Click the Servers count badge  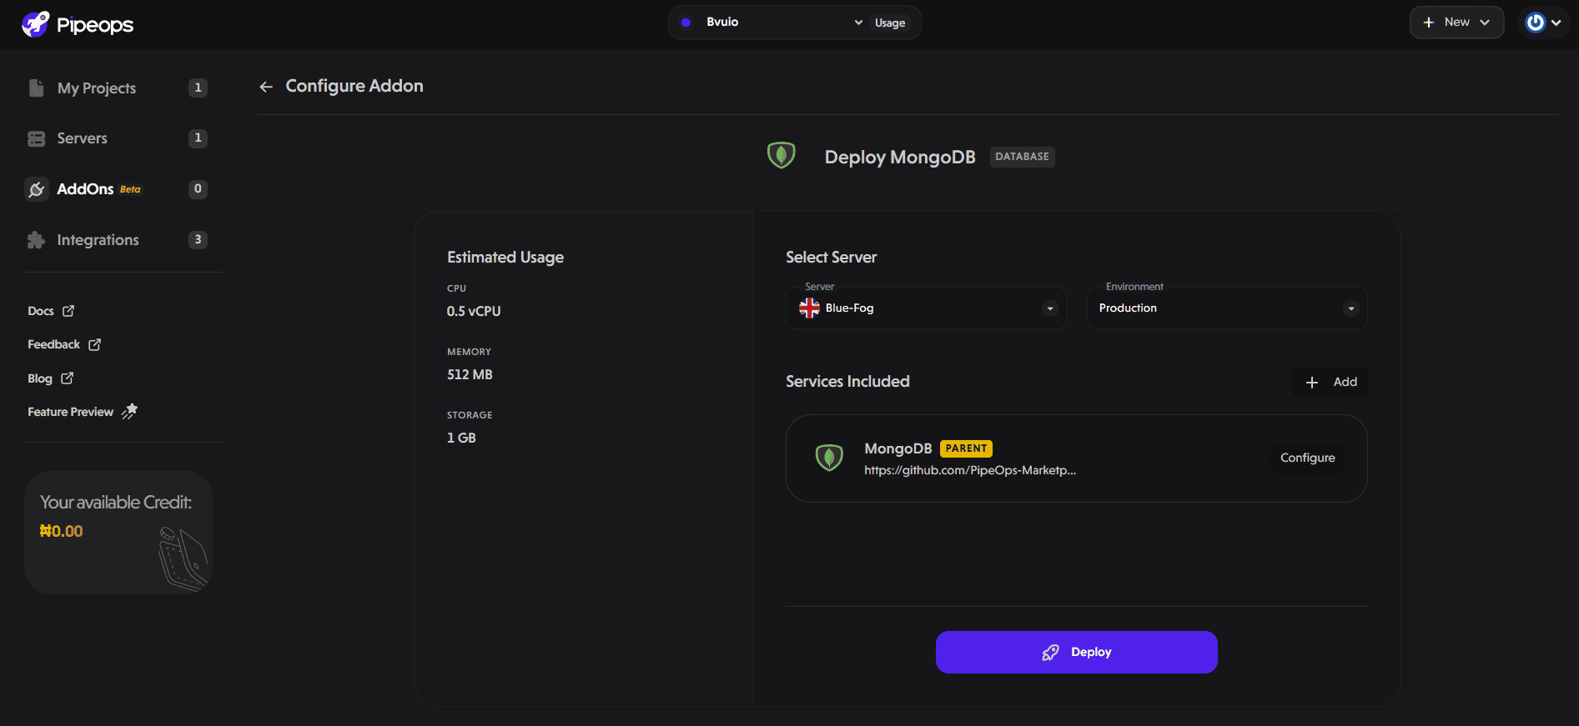198,138
